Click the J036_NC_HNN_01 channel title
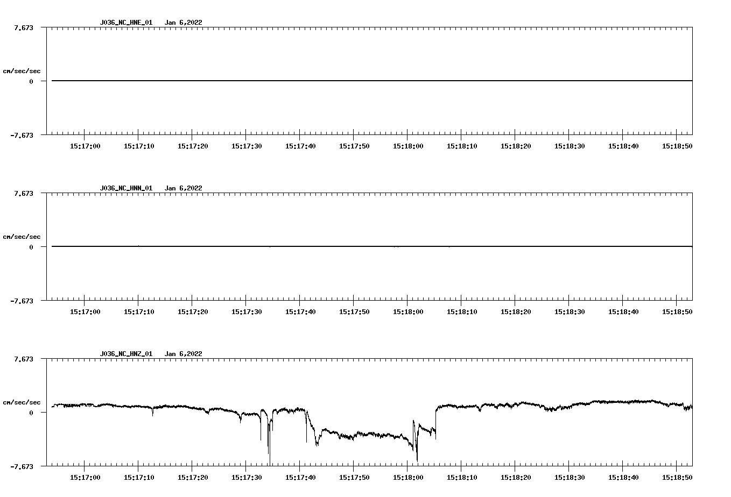 (x=126, y=188)
